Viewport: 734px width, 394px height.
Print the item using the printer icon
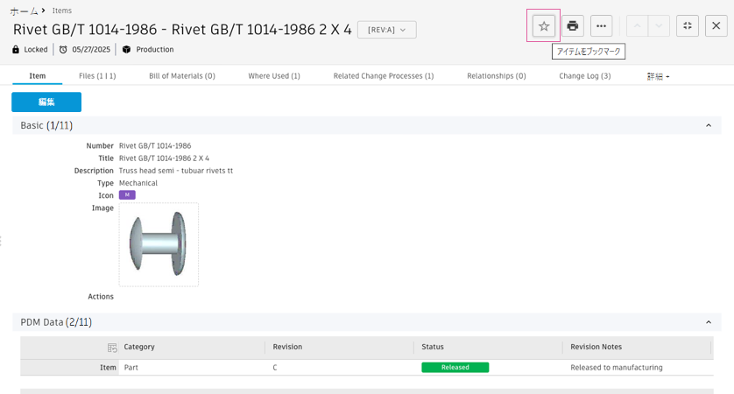(573, 25)
